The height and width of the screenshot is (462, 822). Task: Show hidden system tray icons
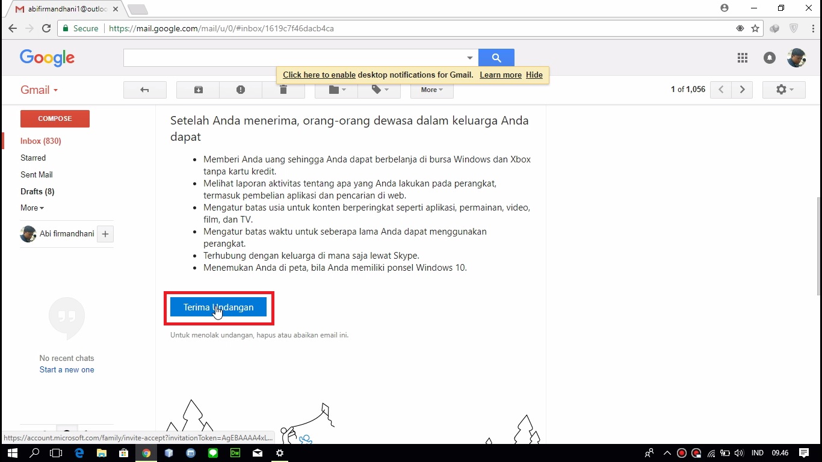click(667, 453)
